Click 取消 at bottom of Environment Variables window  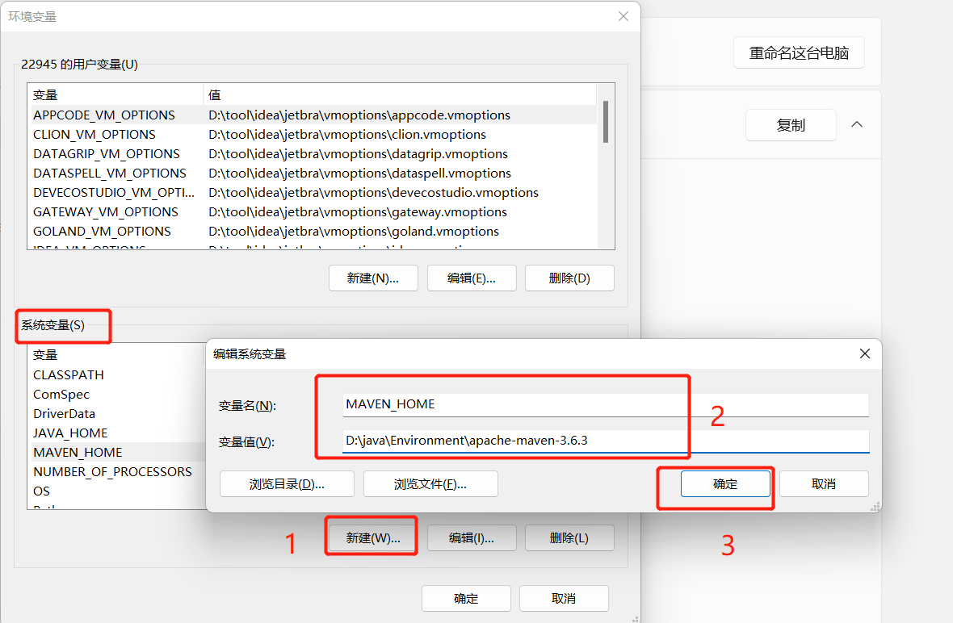(564, 598)
